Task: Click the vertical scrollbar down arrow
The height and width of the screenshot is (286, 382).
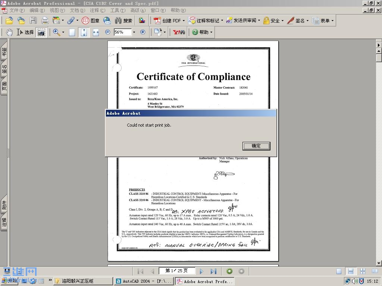Action: coord(379,263)
